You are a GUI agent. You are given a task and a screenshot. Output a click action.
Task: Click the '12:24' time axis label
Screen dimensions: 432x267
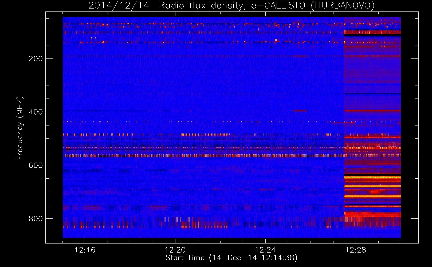265,250
